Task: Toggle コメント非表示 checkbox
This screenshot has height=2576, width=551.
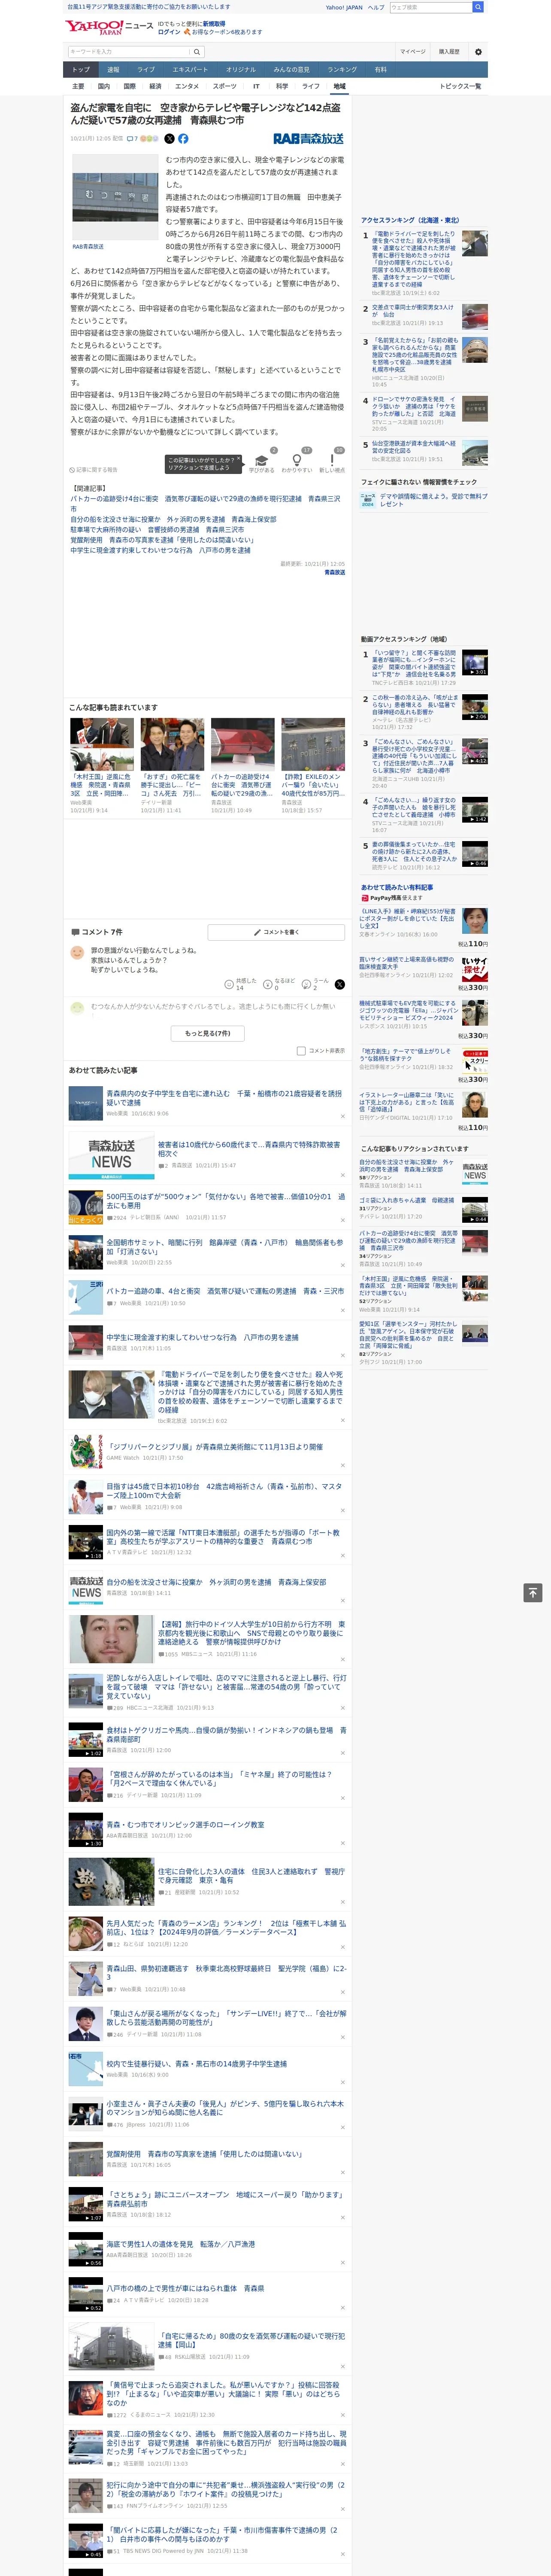Action: (x=301, y=1051)
